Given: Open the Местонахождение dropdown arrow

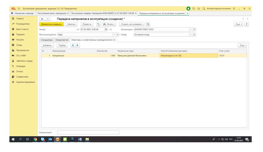Looking at the screenshot, I should [x=114, y=34].
